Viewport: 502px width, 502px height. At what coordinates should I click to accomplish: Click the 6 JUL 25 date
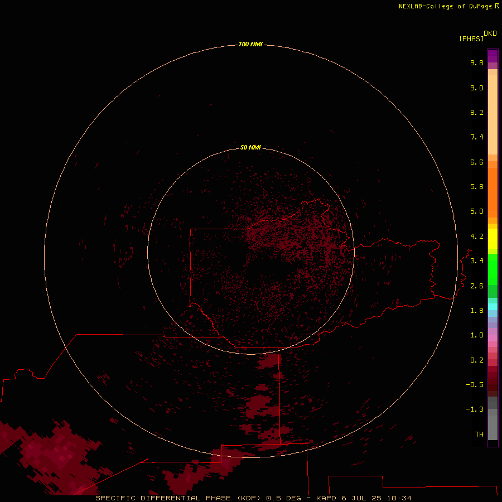click(x=361, y=498)
